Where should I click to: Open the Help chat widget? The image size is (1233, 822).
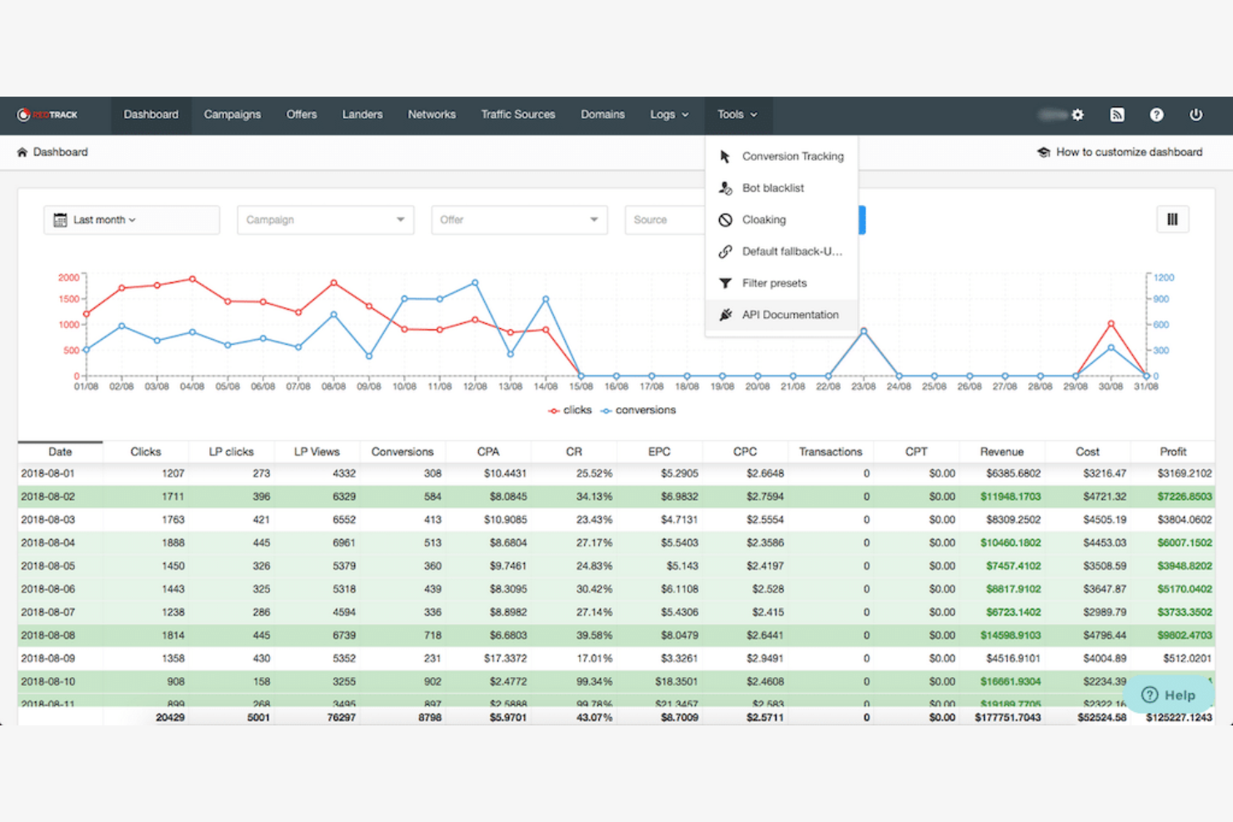click(1169, 695)
